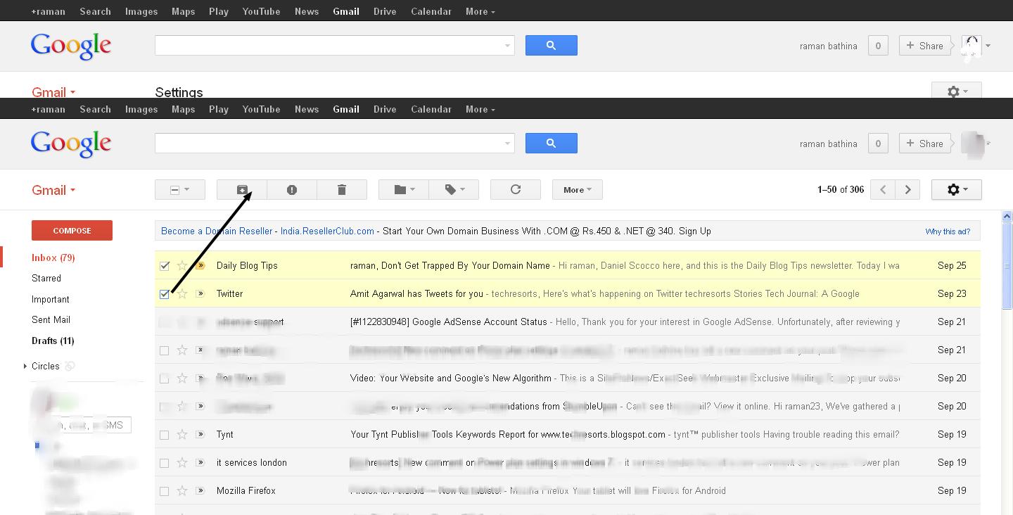Check the Tynt email checkbox

(165, 435)
